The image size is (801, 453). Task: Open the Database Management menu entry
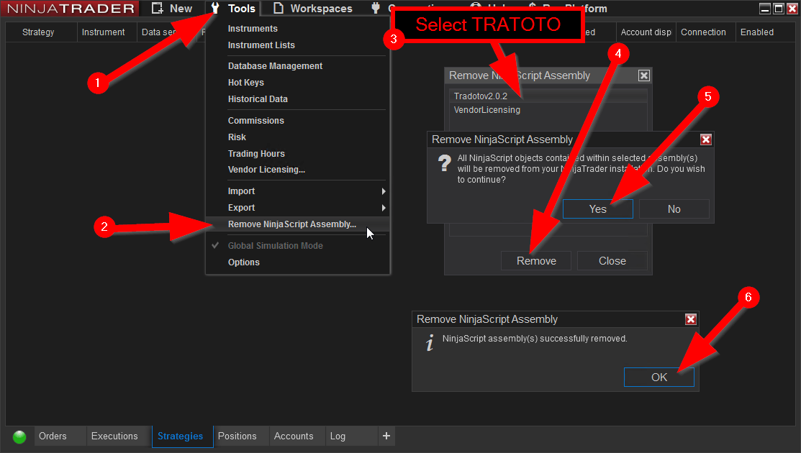[275, 66]
